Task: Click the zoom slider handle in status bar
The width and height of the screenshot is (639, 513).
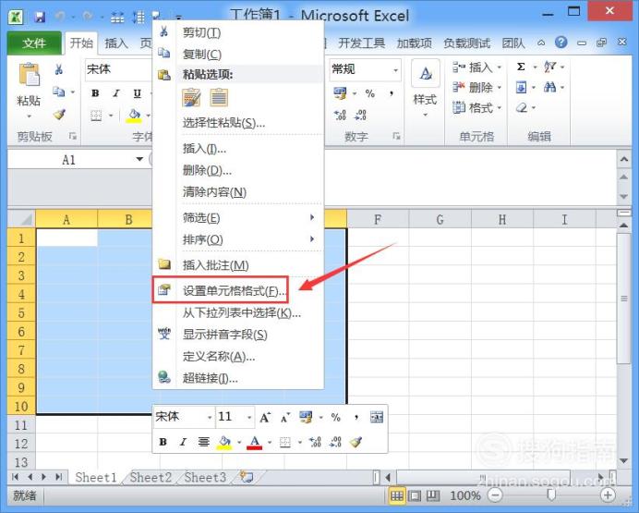Action: tap(551, 495)
